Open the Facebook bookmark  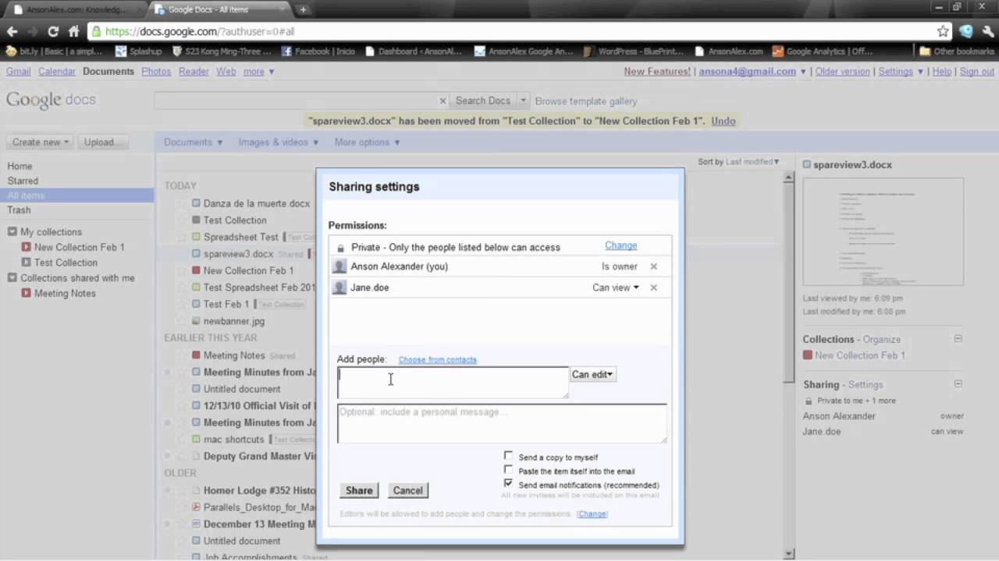(318, 51)
